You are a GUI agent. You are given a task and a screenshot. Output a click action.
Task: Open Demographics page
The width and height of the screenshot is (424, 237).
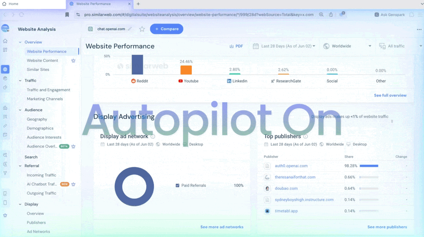coord(40,129)
